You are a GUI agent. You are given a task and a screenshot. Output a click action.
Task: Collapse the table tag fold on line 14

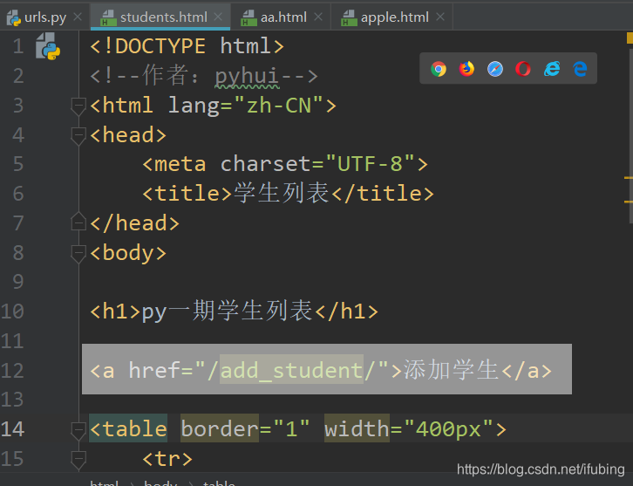click(78, 430)
